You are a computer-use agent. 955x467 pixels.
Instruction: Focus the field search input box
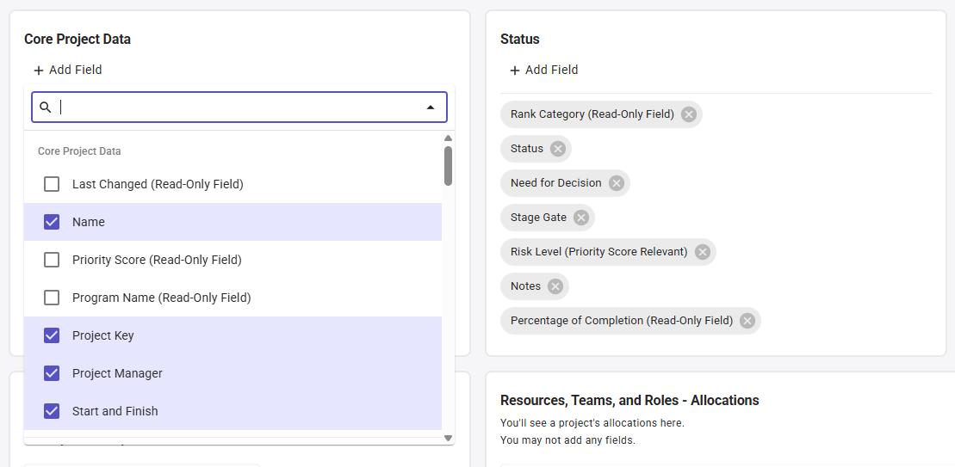tap(237, 108)
